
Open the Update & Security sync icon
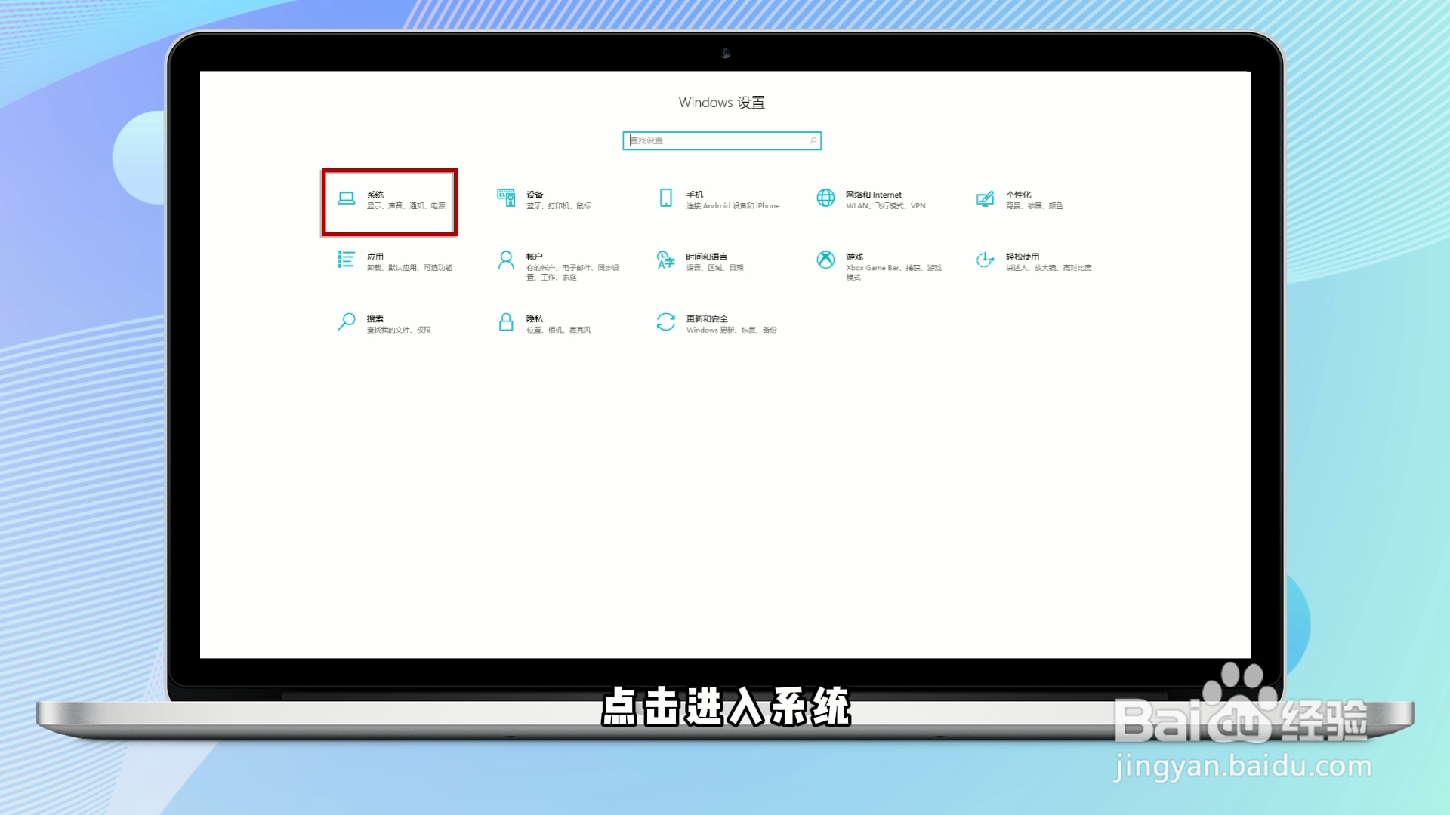(x=665, y=322)
